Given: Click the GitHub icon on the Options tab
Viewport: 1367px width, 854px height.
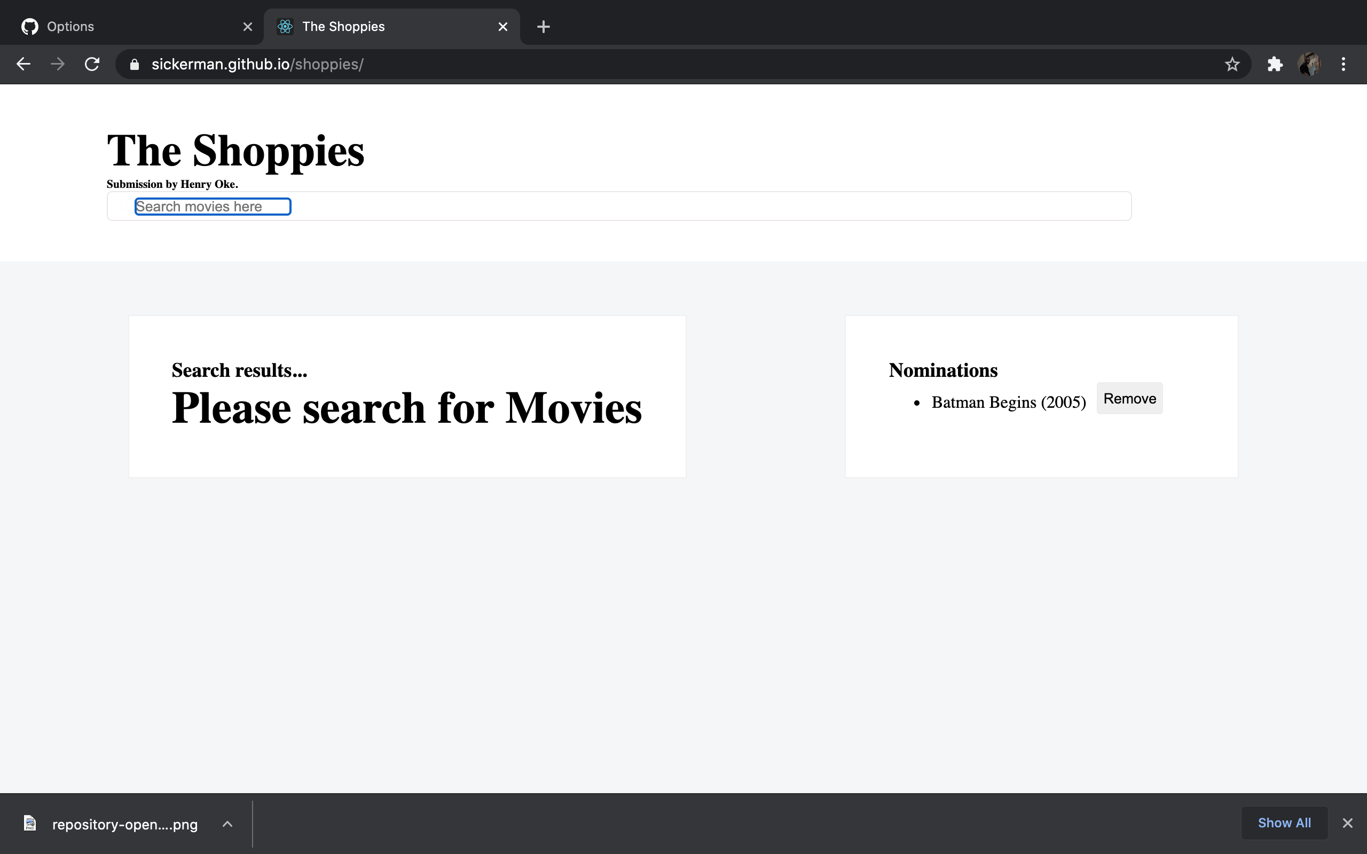Looking at the screenshot, I should pos(29,26).
